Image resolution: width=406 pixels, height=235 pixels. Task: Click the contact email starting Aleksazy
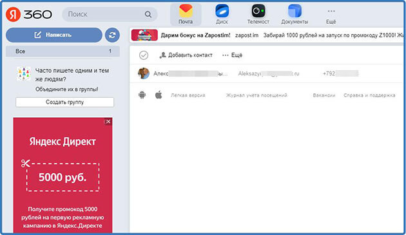click(x=269, y=74)
